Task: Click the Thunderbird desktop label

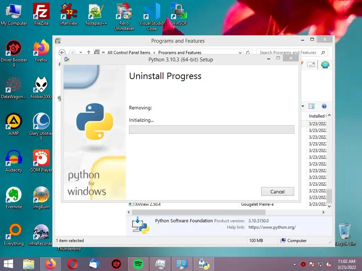Action: [69, 249]
